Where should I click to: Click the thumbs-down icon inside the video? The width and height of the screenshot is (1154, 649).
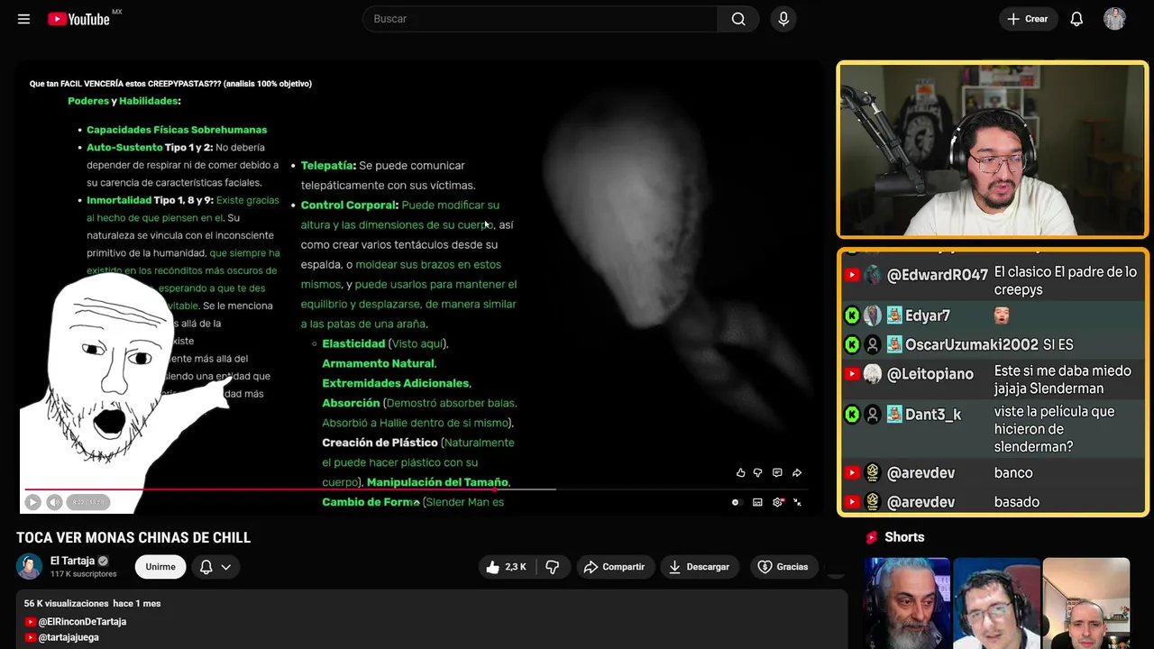point(757,472)
